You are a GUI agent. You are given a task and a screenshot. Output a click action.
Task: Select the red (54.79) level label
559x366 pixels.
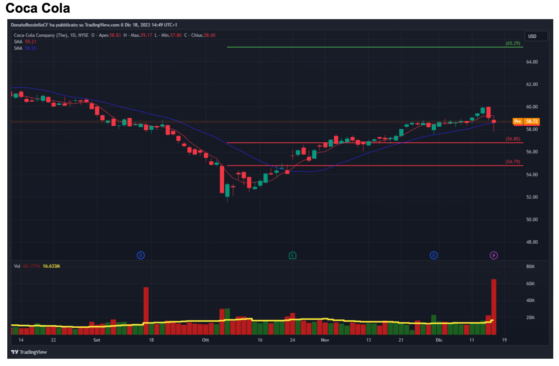513,162
